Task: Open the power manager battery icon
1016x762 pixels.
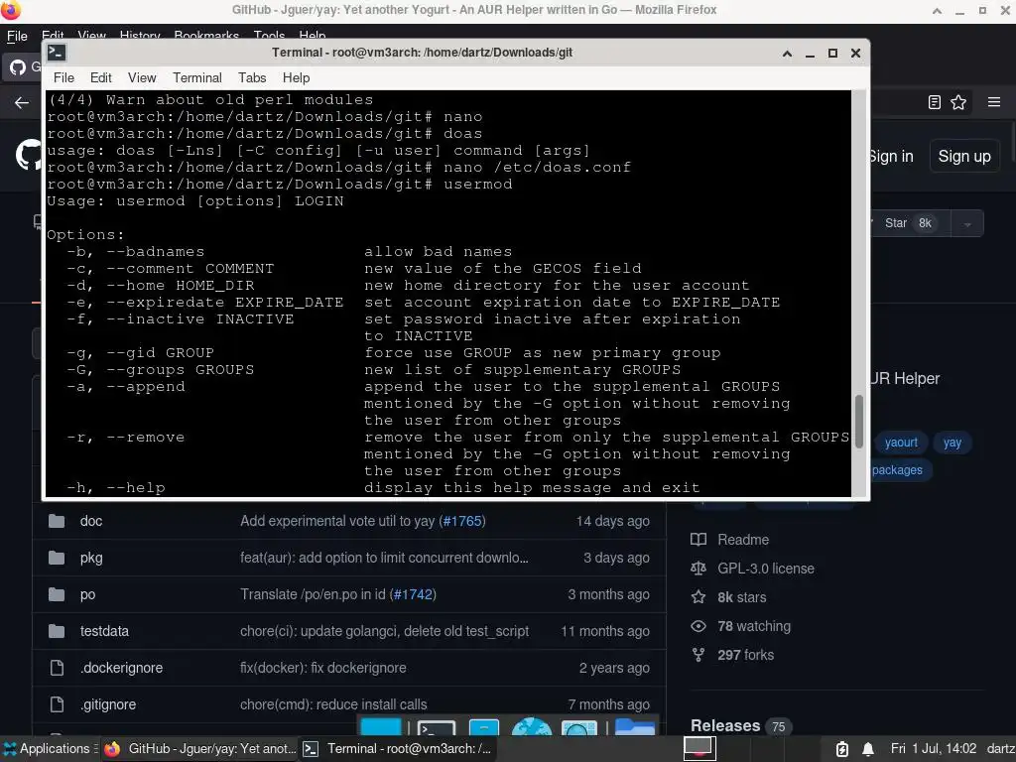Action: (x=841, y=749)
